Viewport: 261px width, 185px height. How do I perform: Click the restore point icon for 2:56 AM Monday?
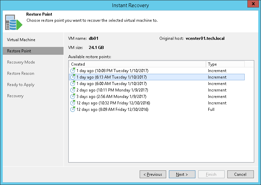tap(72, 97)
